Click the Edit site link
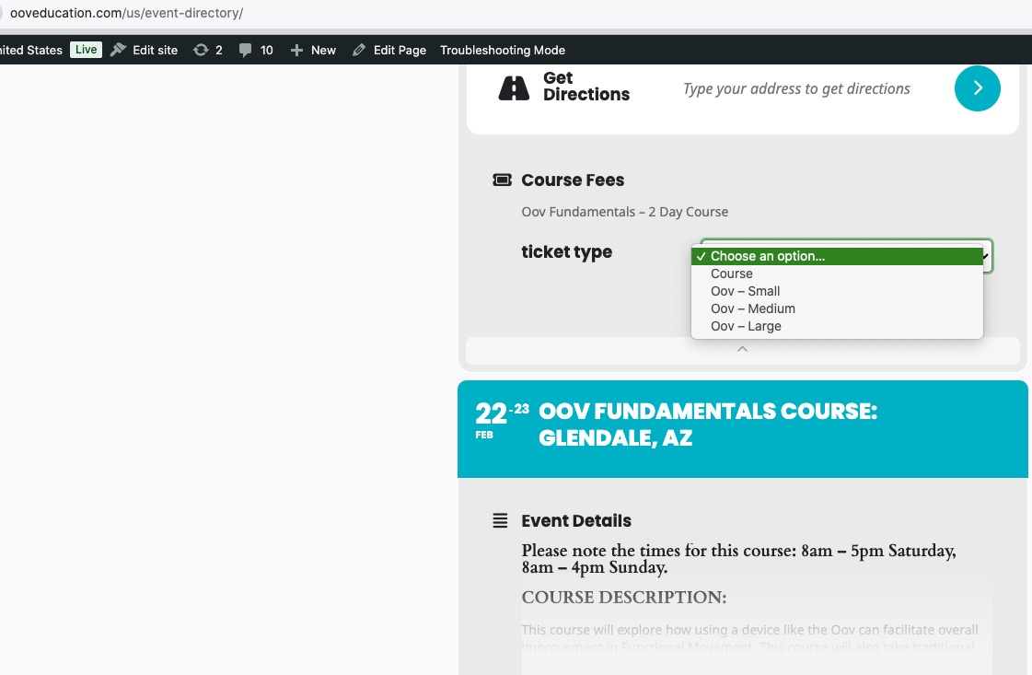 [156, 50]
